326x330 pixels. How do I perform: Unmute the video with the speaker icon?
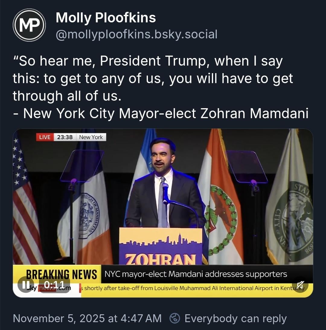tap(300, 284)
